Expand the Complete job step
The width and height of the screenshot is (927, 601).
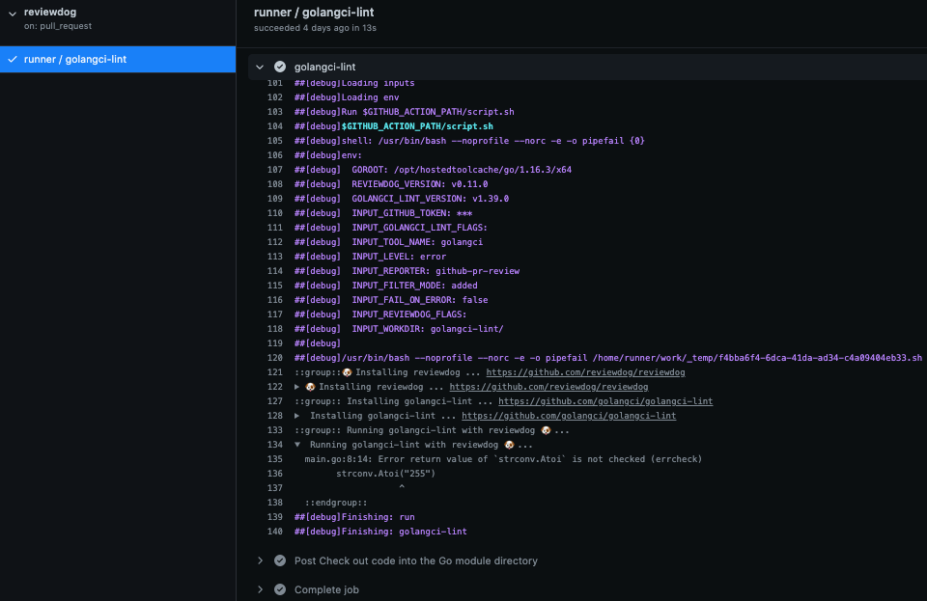pos(260,589)
